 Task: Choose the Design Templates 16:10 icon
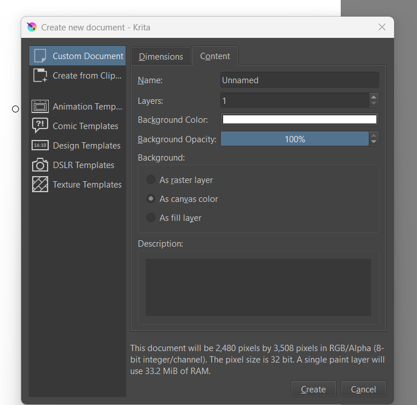40,146
